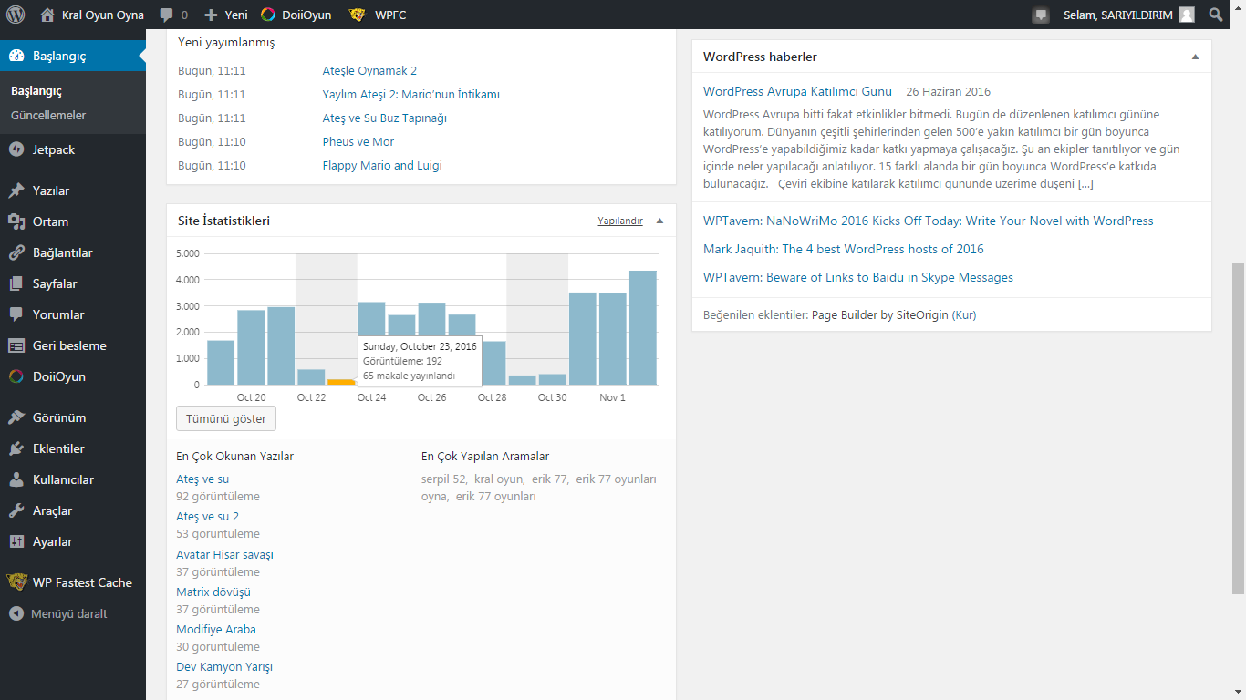1246x700 pixels.
Task: Open Mark Jaquith best WordPress hosts article
Action: click(x=844, y=249)
